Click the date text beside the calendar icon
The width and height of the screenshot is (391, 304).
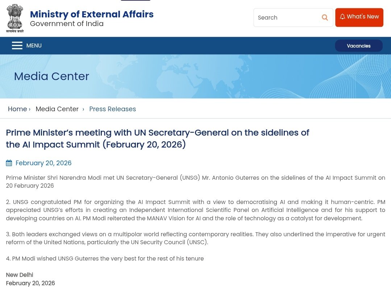click(x=43, y=163)
